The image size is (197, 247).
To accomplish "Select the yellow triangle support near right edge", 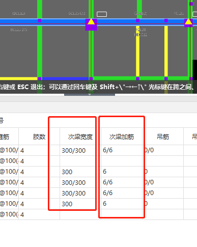I will 188,21.
